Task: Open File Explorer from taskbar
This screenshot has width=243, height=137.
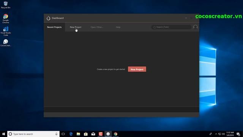Action: pos(78,134)
